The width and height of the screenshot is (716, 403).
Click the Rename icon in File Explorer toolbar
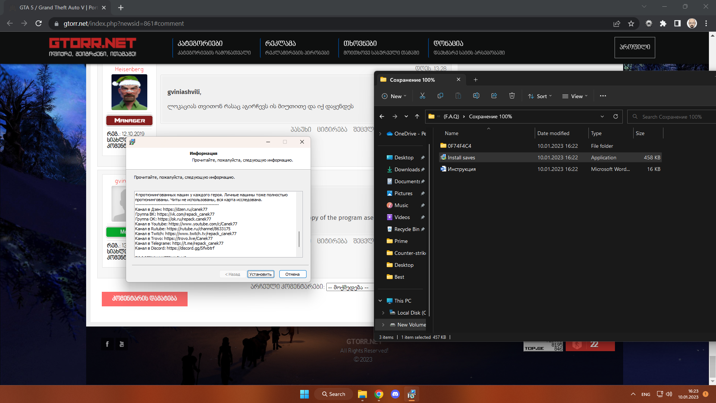pyautogui.click(x=476, y=96)
